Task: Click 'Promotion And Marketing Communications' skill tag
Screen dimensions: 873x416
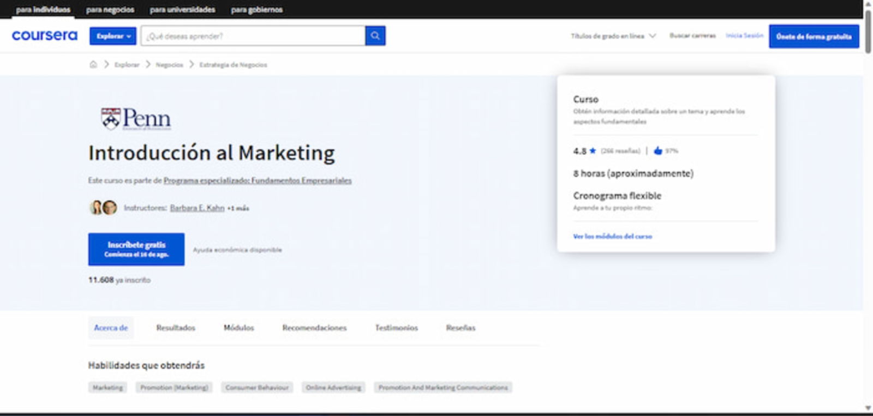Action: pyautogui.click(x=443, y=388)
